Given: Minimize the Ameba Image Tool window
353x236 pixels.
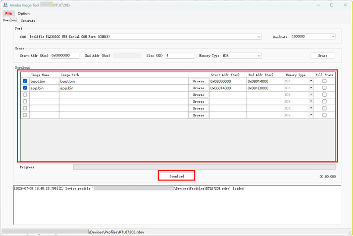Looking at the screenshot, I should point(318,5).
